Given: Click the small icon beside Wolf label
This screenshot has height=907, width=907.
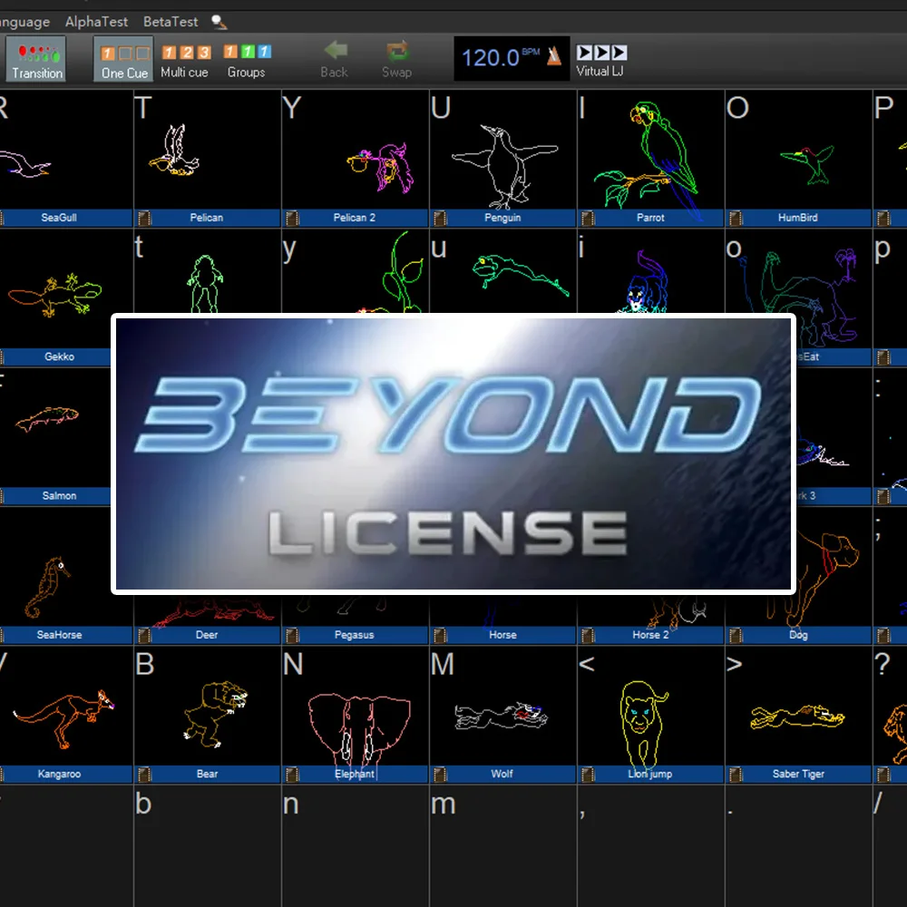Looking at the screenshot, I should 440,774.
